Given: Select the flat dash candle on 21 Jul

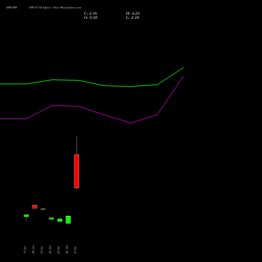Looking at the screenshot, I should (43, 209).
